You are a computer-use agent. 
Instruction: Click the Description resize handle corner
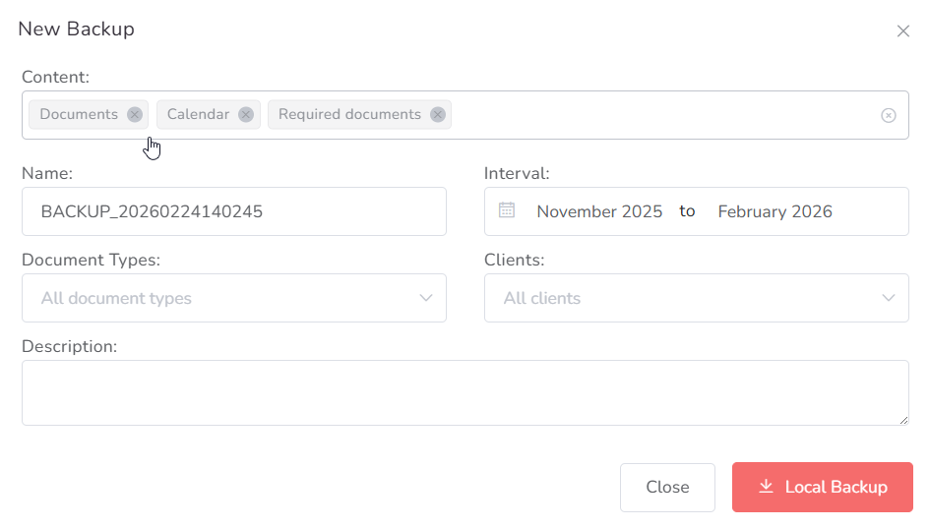903,420
